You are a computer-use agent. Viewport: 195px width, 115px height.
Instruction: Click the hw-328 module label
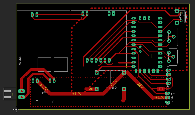[20, 60]
